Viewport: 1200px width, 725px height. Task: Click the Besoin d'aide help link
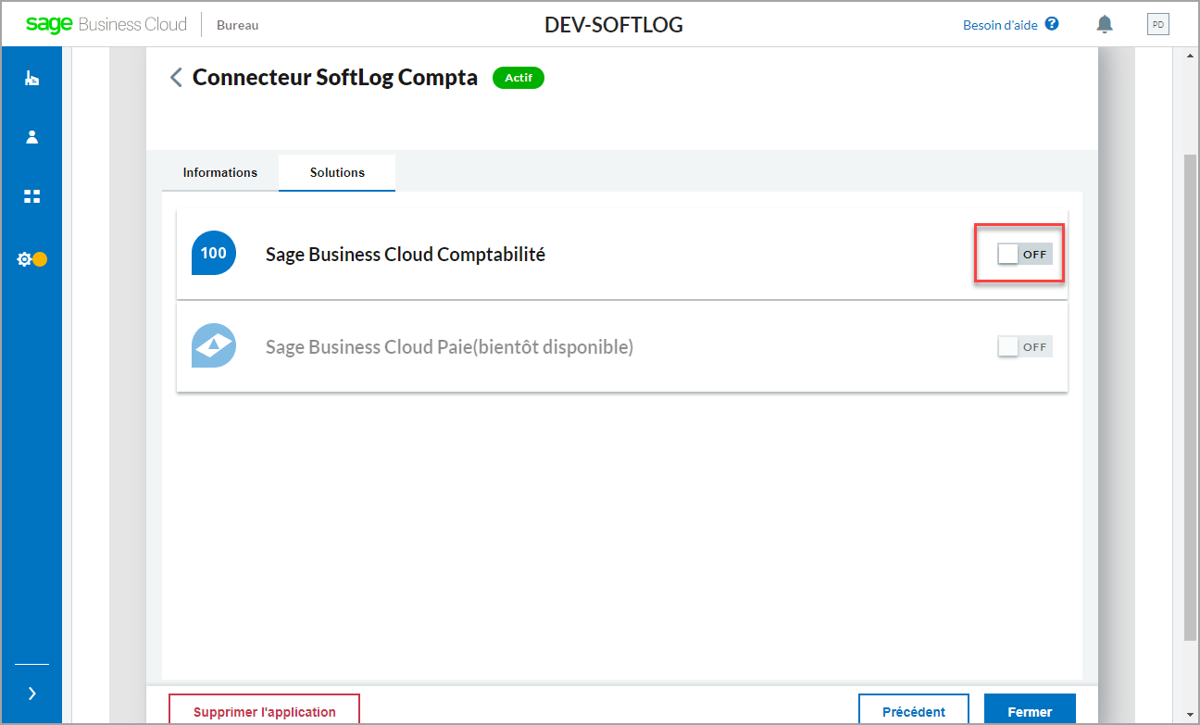click(x=1010, y=25)
